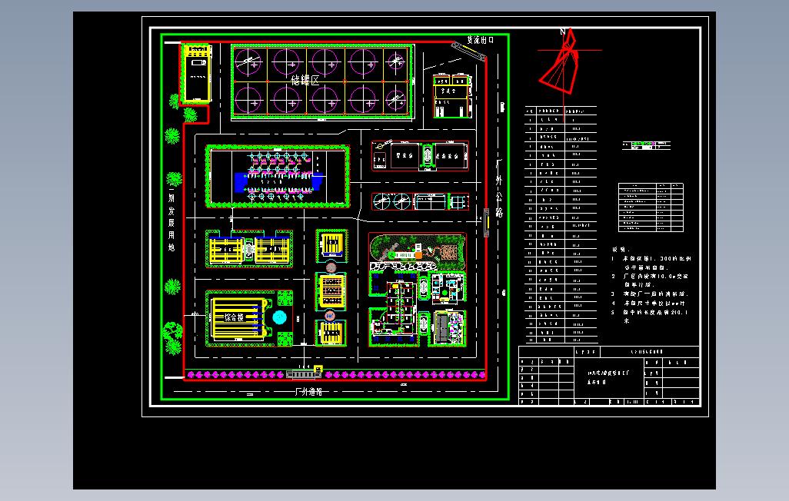Select the 货流出口 label near the top gate
Viewport: 789px width, 501px height.
481,40
